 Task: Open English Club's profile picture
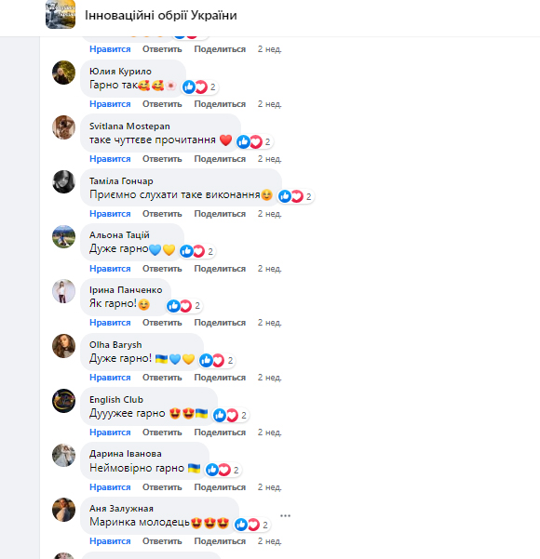click(x=63, y=401)
